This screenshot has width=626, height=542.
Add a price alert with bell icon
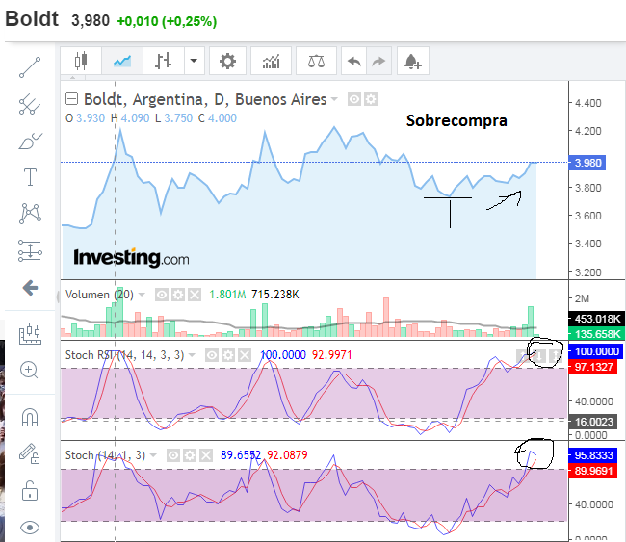[x=412, y=61]
